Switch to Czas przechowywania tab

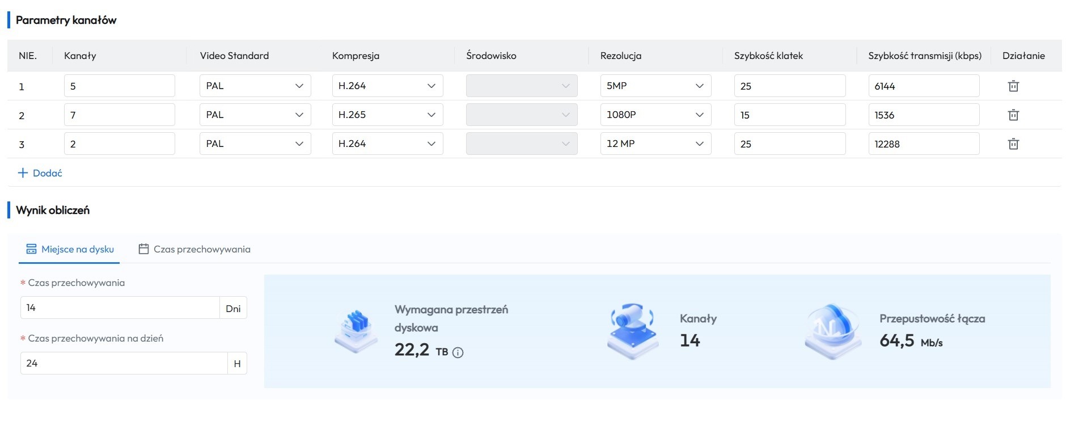194,249
